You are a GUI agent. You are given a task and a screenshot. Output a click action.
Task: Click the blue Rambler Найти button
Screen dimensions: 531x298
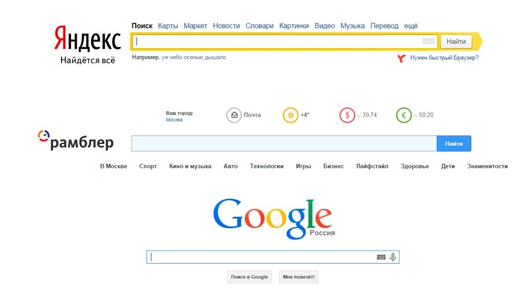(x=454, y=144)
